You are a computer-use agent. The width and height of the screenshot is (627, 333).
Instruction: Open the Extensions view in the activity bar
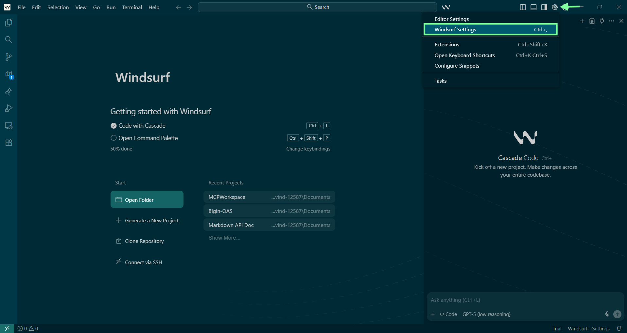click(x=9, y=143)
